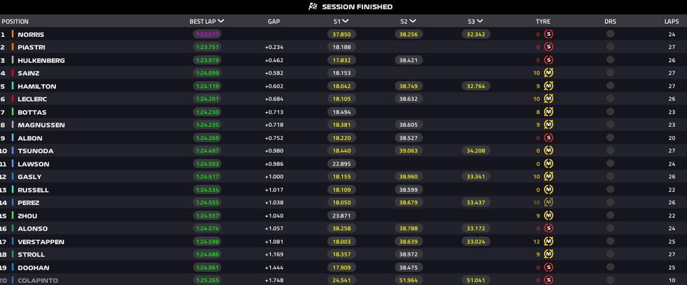Click the POSITION column header
This screenshot has width=687, height=285.
point(15,22)
